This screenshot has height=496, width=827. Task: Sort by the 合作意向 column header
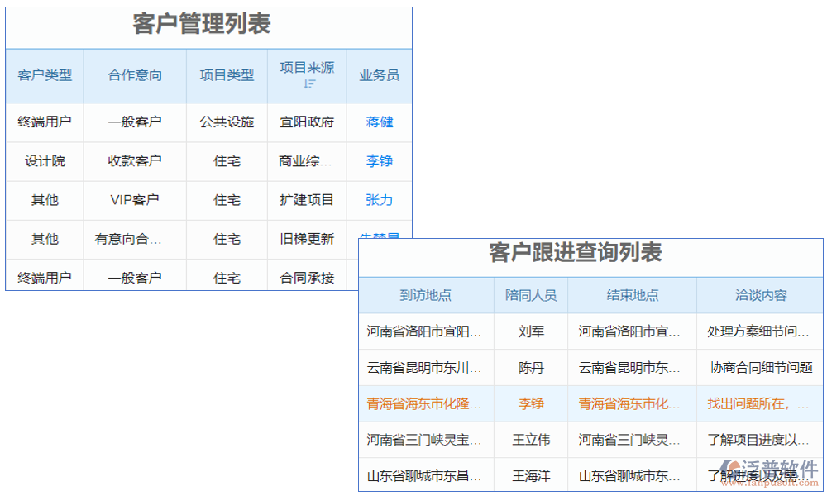134,75
